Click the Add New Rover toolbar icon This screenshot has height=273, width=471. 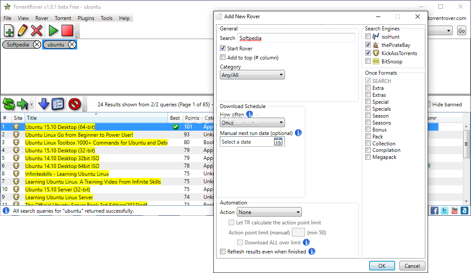point(9,31)
